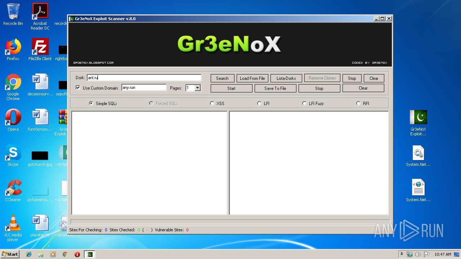Open Windows Media Player taskbar icon
The height and width of the screenshot is (259, 461).
point(53,254)
